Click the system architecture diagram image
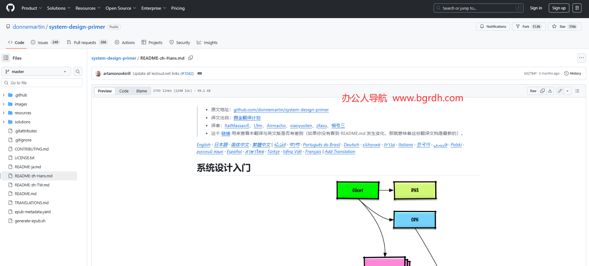This screenshot has height=266, width=589. point(387,223)
